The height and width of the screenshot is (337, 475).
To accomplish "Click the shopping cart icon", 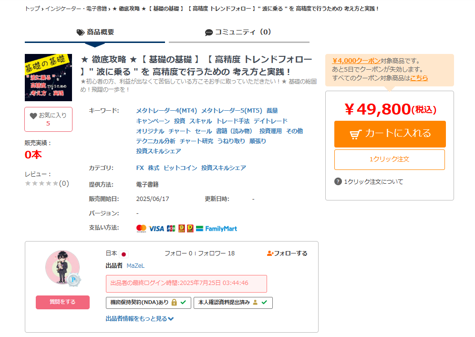I will (x=356, y=134).
